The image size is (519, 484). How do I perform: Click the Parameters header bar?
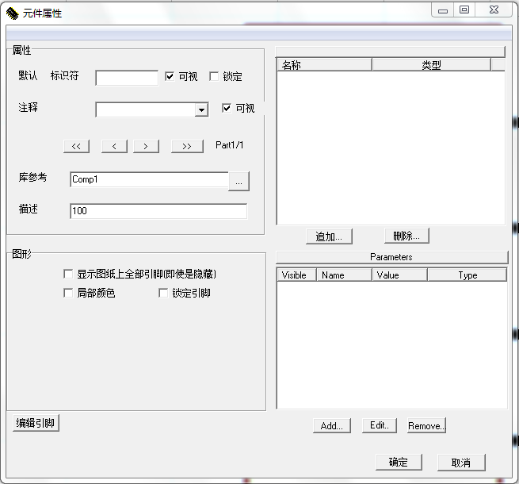pyautogui.click(x=391, y=257)
